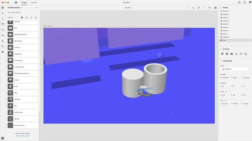The width and height of the screenshot is (252, 141).
Task: Click the Position X value field
Action: (225, 78)
